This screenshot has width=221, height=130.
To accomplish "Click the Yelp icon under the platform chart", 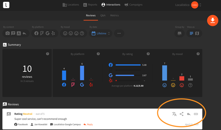I will click(x=91, y=85).
